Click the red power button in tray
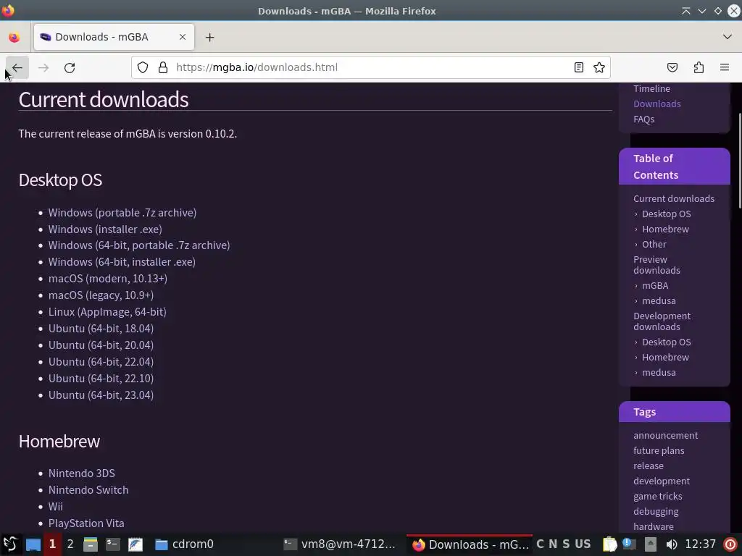This screenshot has height=556, width=742. (x=730, y=544)
